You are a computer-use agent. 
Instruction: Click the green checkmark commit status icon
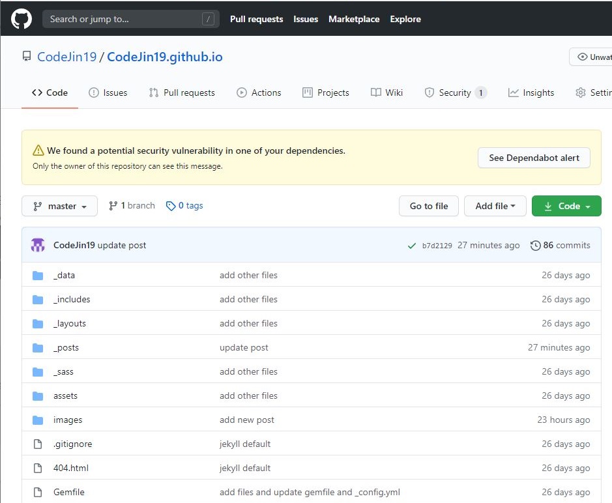coord(411,246)
